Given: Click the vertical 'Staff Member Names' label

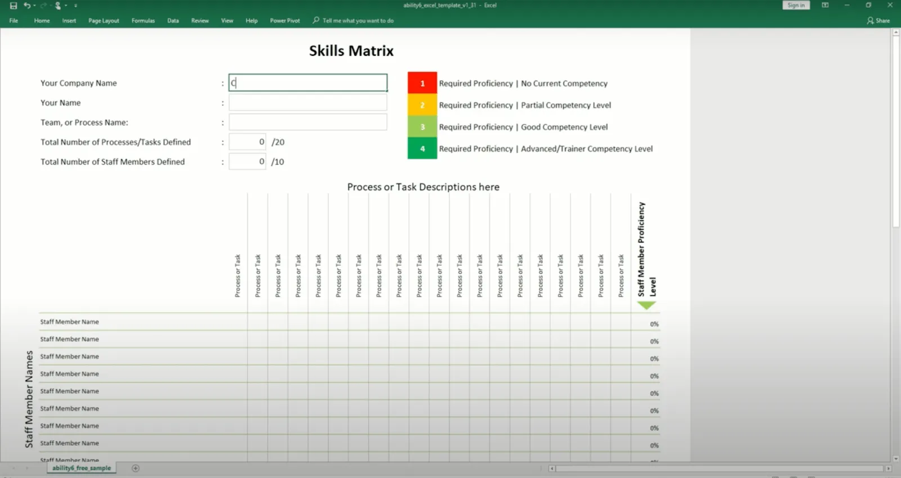Looking at the screenshot, I should tap(29, 399).
